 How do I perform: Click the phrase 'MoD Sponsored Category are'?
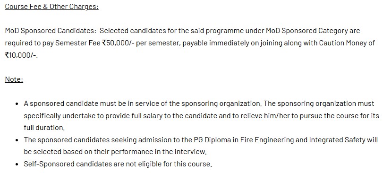[x=313, y=31]
